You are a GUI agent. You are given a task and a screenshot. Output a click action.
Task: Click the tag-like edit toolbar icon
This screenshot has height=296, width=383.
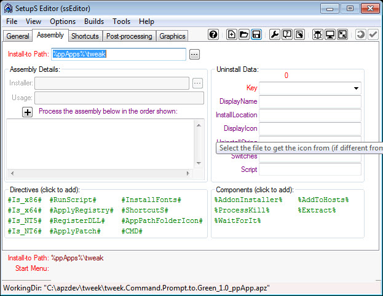click(x=299, y=34)
